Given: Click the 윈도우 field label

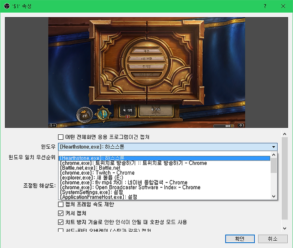Looking at the screenshot, I should click(x=48, y=147).
